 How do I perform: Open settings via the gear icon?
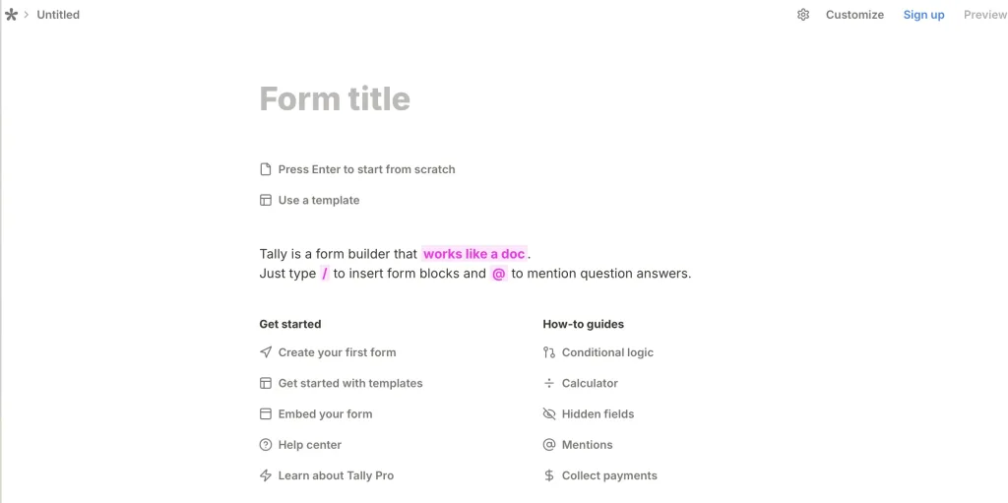803,15
